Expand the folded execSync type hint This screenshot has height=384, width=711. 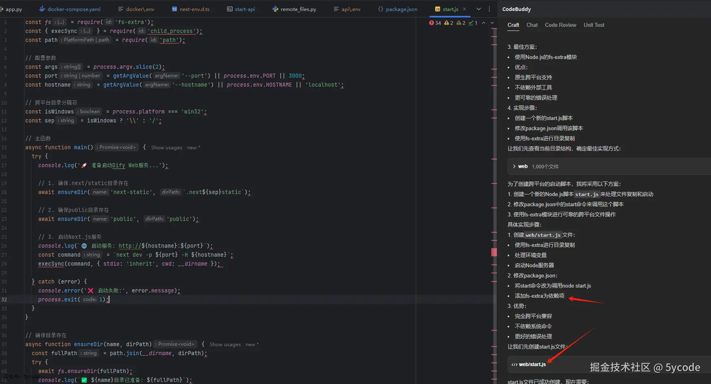[x=86, y=31]
